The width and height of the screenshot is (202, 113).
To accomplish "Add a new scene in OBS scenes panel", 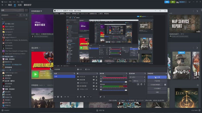I will point(55,97).
